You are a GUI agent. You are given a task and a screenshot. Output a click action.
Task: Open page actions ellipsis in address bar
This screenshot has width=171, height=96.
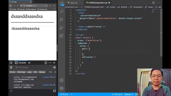pyautogui.click(x=46, y=6)
